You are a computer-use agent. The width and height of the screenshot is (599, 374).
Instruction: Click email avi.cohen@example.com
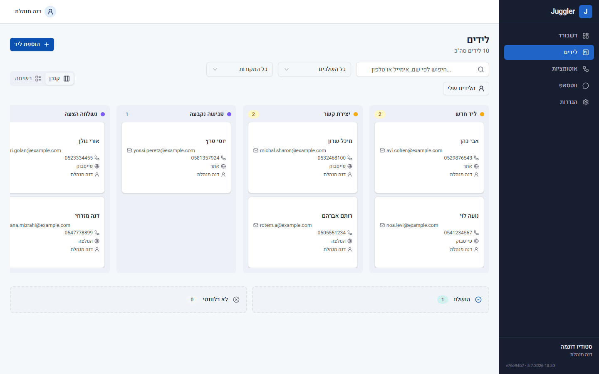[x=414, y=150]
